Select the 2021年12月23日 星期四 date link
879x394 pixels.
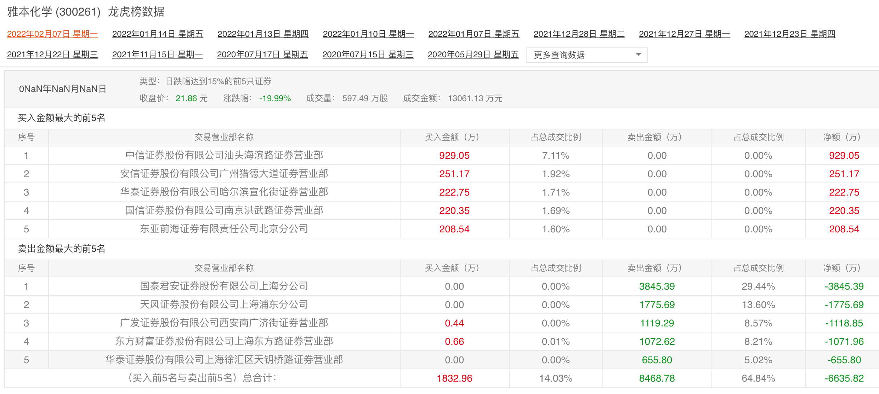[790, 34]
